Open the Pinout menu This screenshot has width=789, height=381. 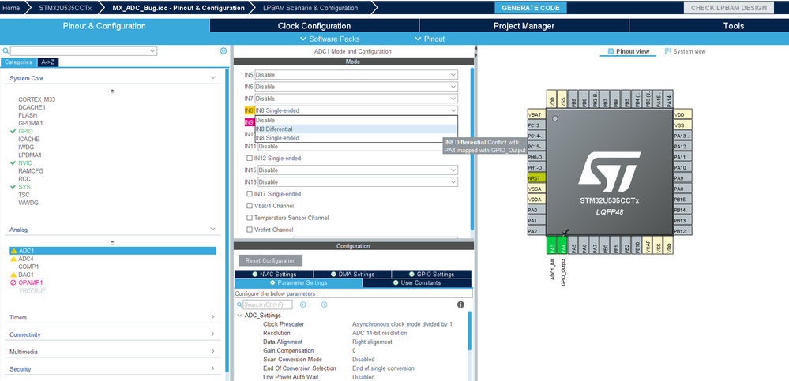430,39
